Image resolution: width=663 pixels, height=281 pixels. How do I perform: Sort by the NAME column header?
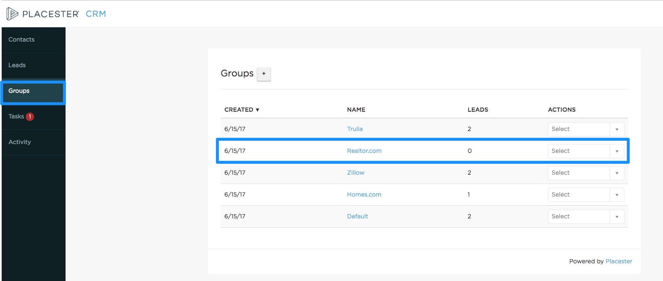pos(356,110)
